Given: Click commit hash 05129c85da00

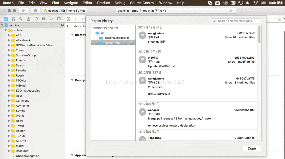Looking at the screenshot, I should [x=245, y=110].
